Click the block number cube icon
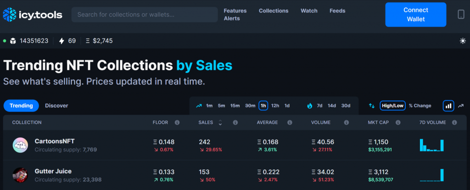Screen dimensions: 470x190 pyautogui.click(x=13, y=41)
